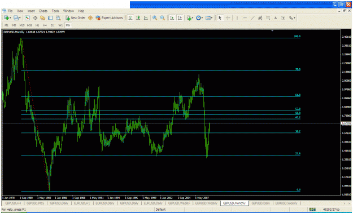The image size is (353, 213).
Task: Switch to the GBPUSD,M15 chart tab
Action: [x=36, y=203]
